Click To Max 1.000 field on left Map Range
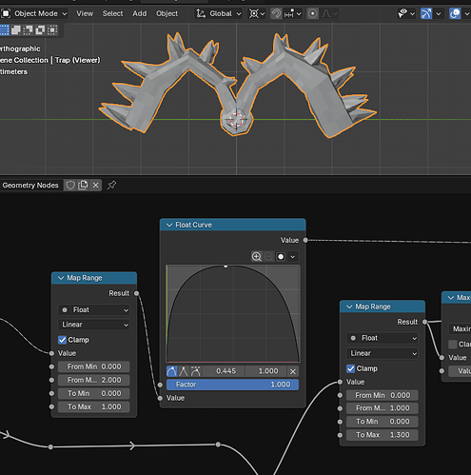Image resolution: width=471 pixels, height=475 pixels. 94,406
